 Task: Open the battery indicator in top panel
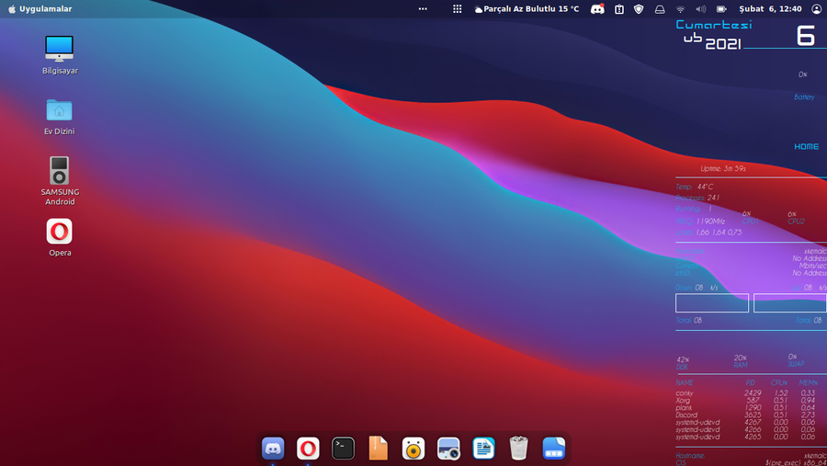pyautogui.click(x=721, y=9)
